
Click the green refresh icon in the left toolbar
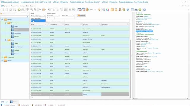(19, 10)
